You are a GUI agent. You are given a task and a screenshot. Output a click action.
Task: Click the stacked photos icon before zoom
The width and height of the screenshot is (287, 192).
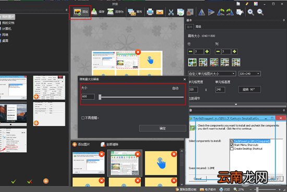(240, 12)
